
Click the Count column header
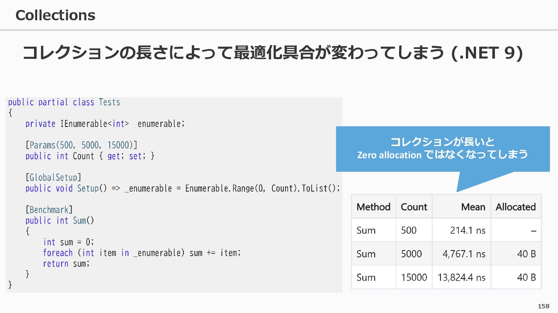point(414,207)
